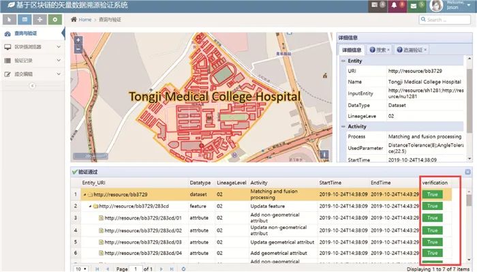Sort by the Datatype column header

point(200,183)
